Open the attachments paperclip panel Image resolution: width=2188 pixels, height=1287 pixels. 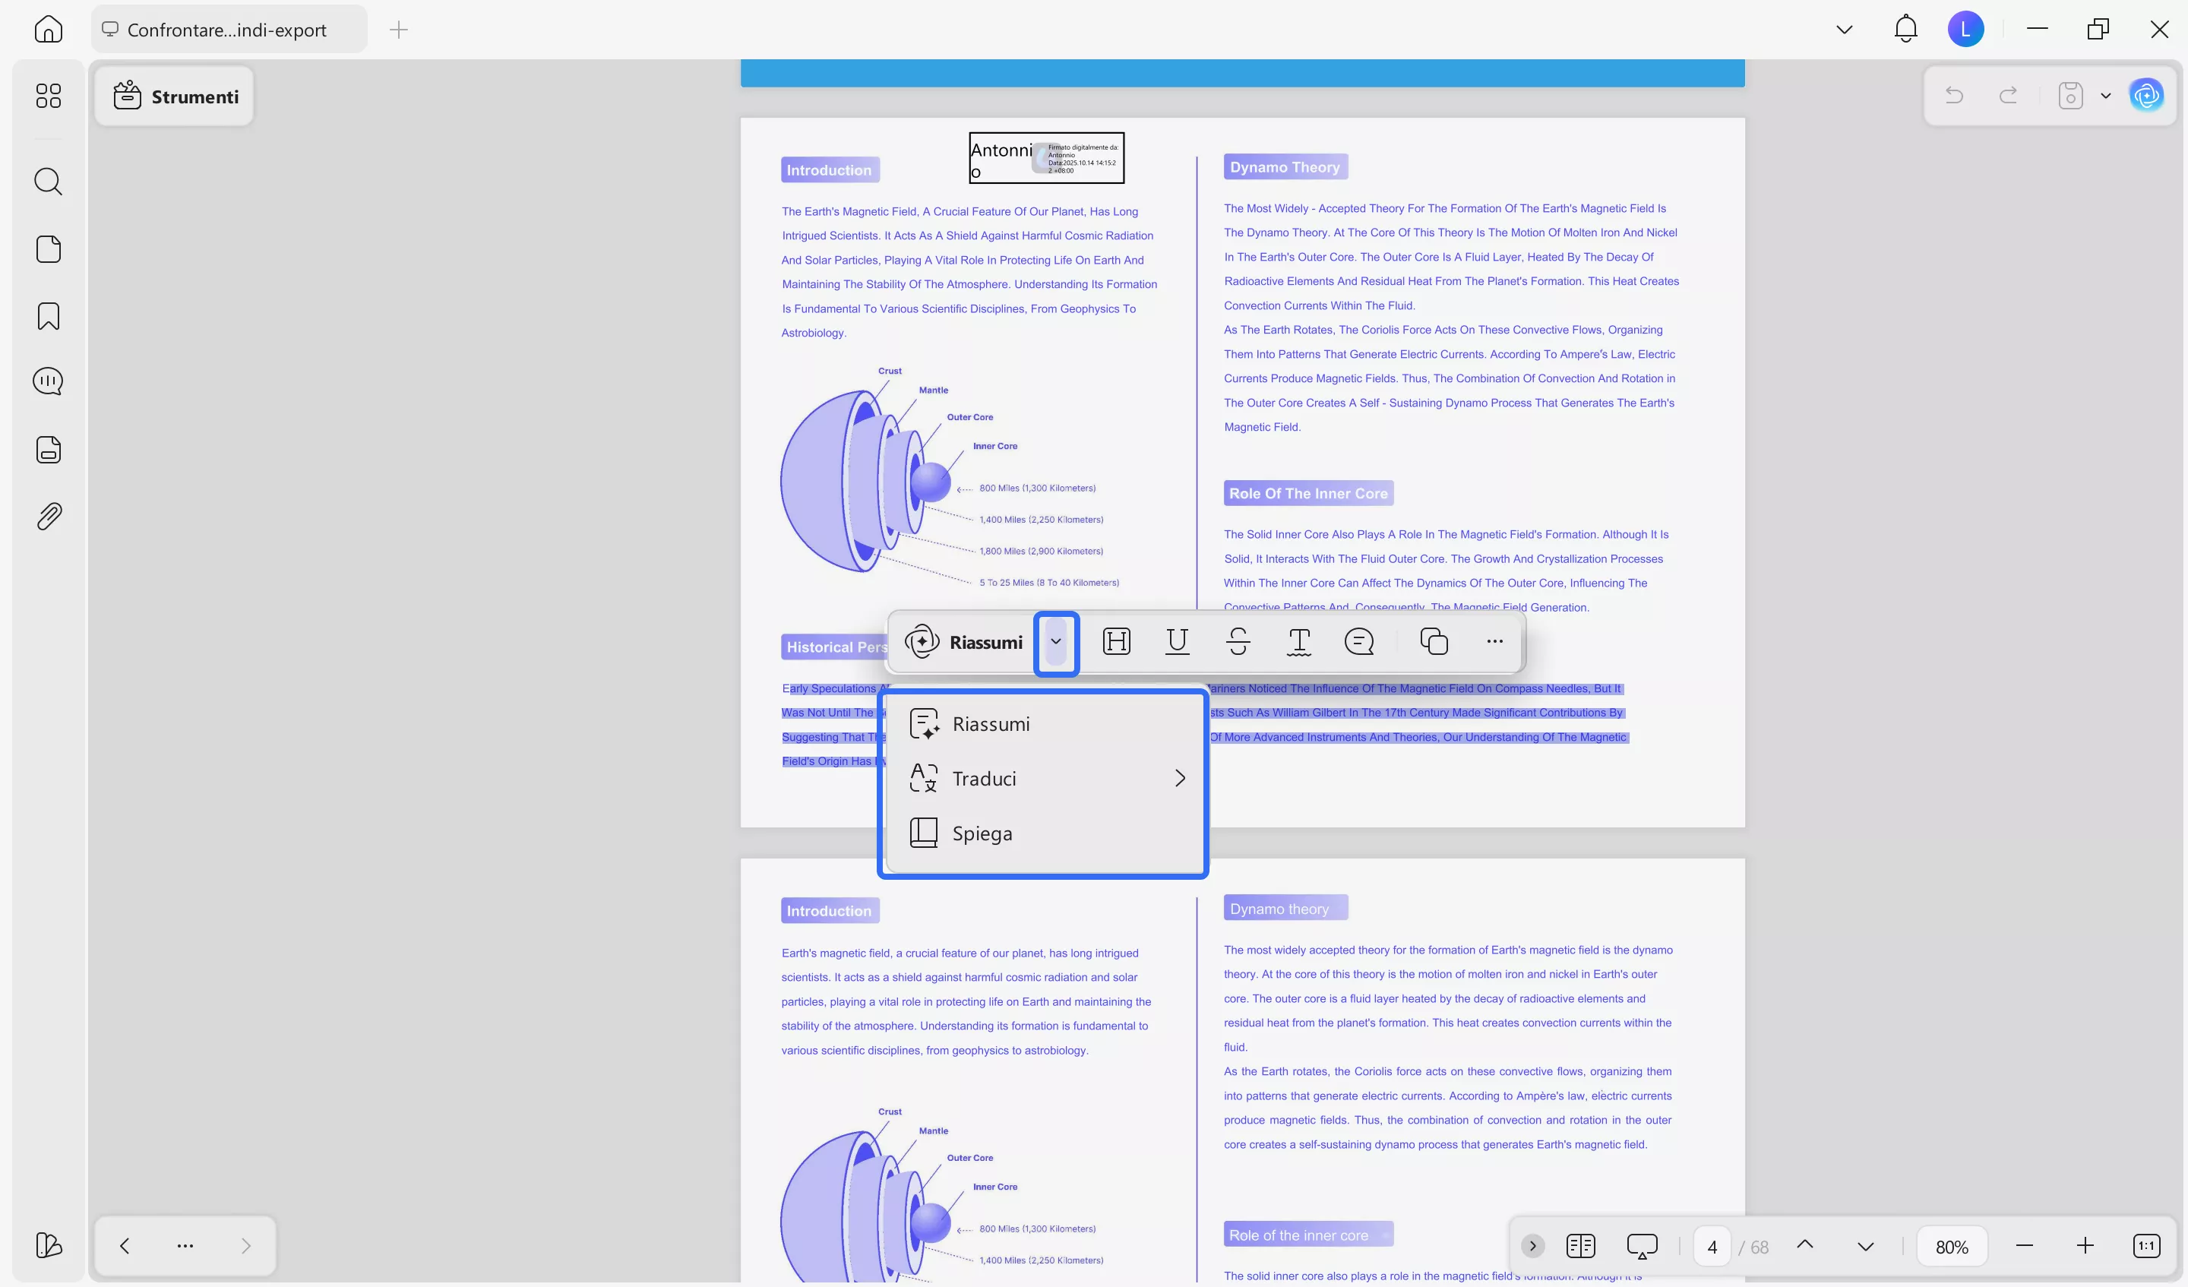[49, 517]
